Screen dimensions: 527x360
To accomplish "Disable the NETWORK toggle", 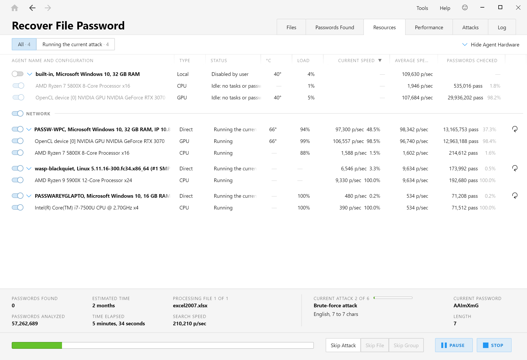I will point(18,113).
